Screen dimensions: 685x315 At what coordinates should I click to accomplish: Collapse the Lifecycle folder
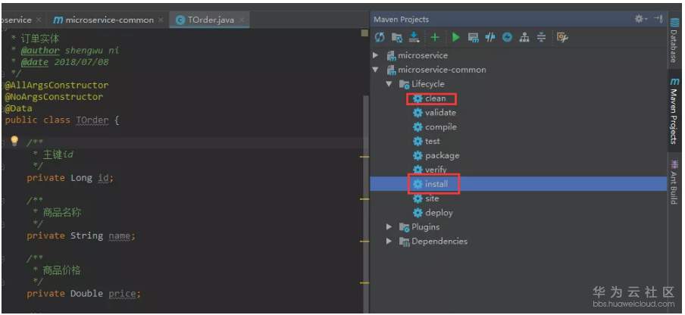pos(389,84)
